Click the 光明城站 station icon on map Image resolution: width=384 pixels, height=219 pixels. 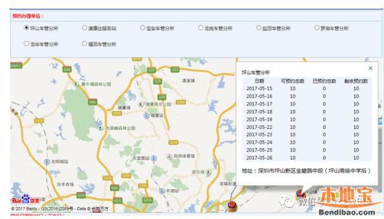pyautogui.click(x=47, y=162)
